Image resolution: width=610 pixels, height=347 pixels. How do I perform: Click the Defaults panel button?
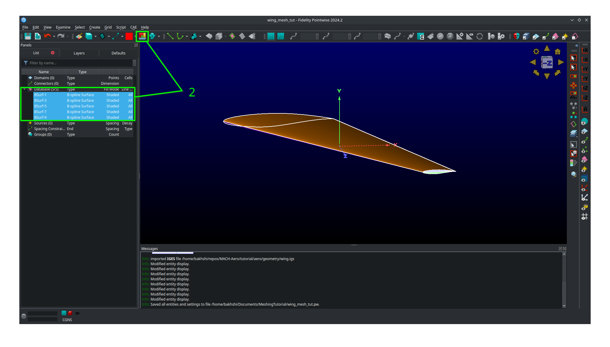[118, 53]
